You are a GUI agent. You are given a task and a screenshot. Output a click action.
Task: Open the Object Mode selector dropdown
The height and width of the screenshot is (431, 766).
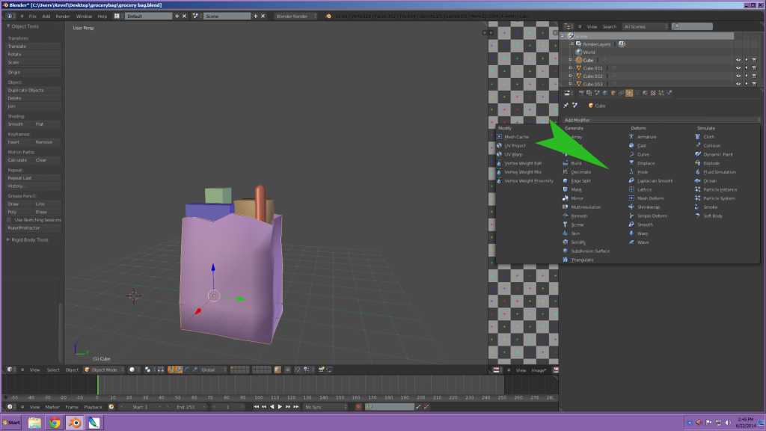104,369
